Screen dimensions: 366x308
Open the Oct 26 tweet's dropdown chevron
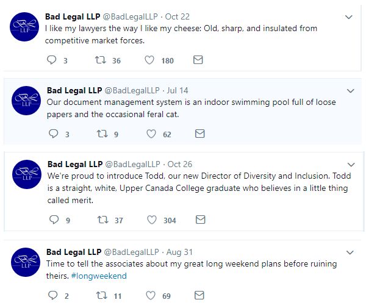click(350, 165)
